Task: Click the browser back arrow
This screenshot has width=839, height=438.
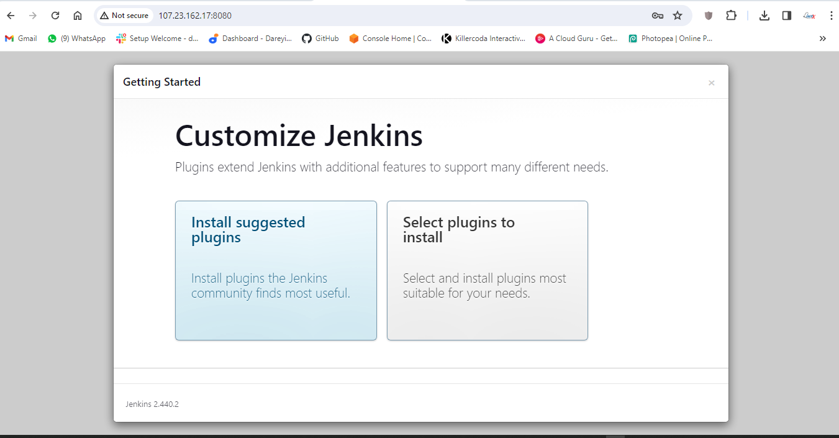Action: (x=11, y=16)
